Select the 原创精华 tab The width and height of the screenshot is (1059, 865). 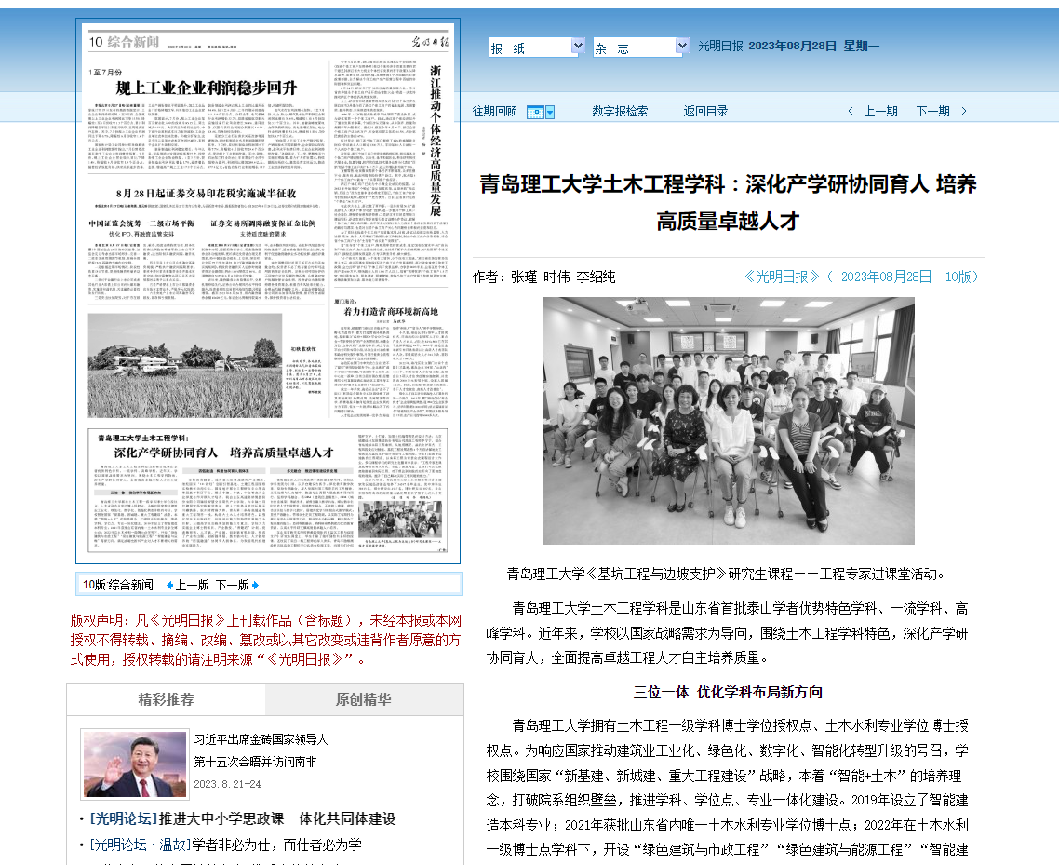click(364, 699)
